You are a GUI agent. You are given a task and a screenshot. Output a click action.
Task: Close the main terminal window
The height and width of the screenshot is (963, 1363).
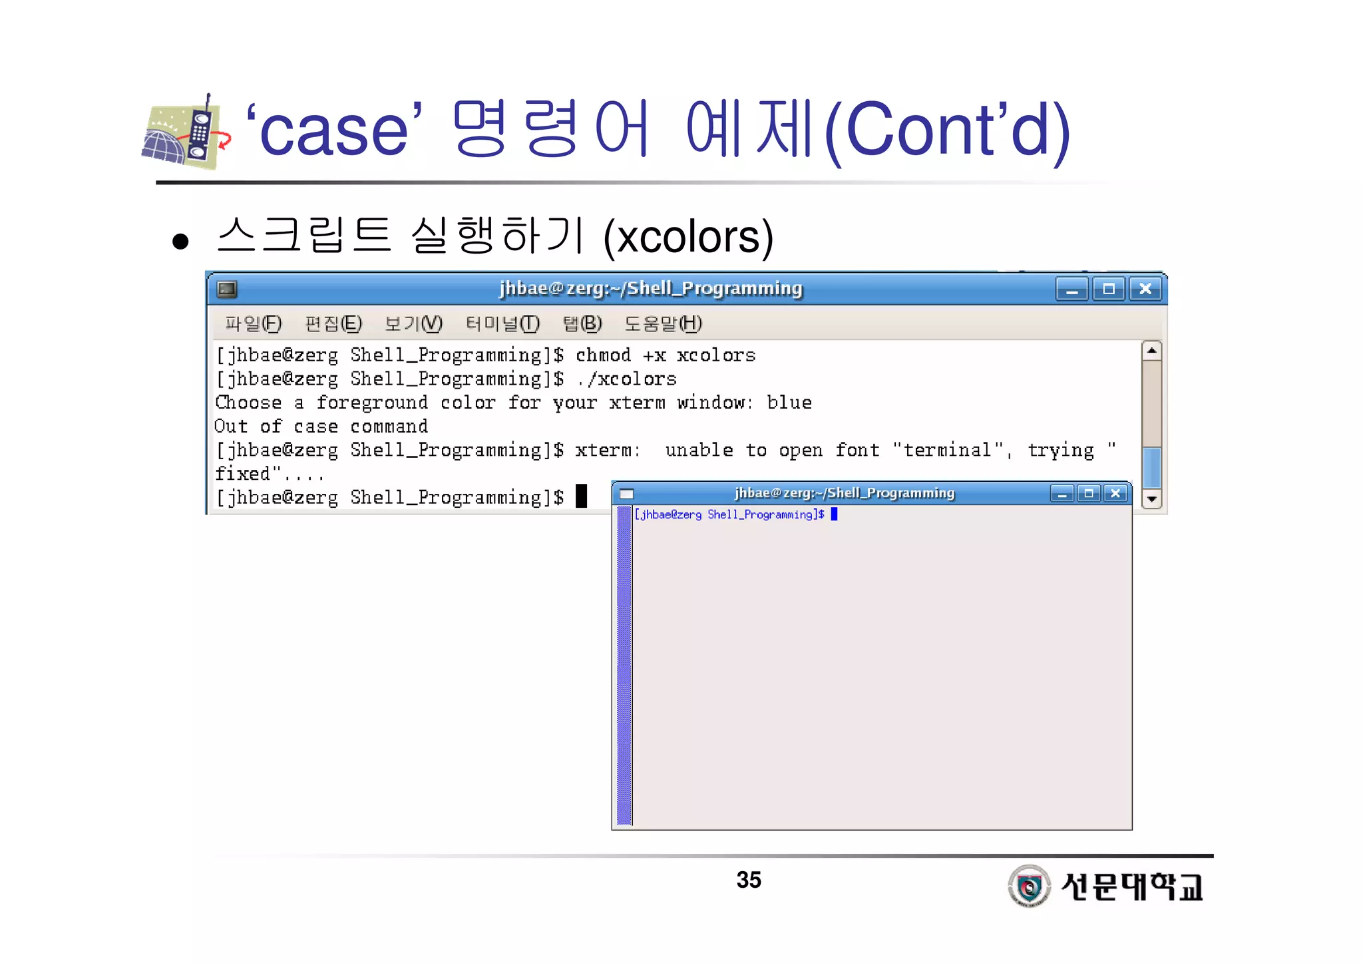click(1145, 289)
